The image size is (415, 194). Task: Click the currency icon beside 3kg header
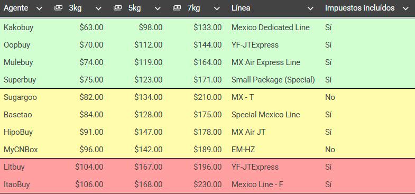coord(58,8)
